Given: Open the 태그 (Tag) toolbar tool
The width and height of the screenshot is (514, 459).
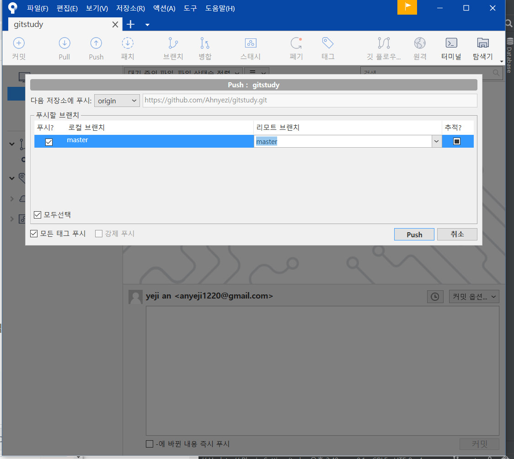Looking at the screenshot, I should (x=328, y=48).
